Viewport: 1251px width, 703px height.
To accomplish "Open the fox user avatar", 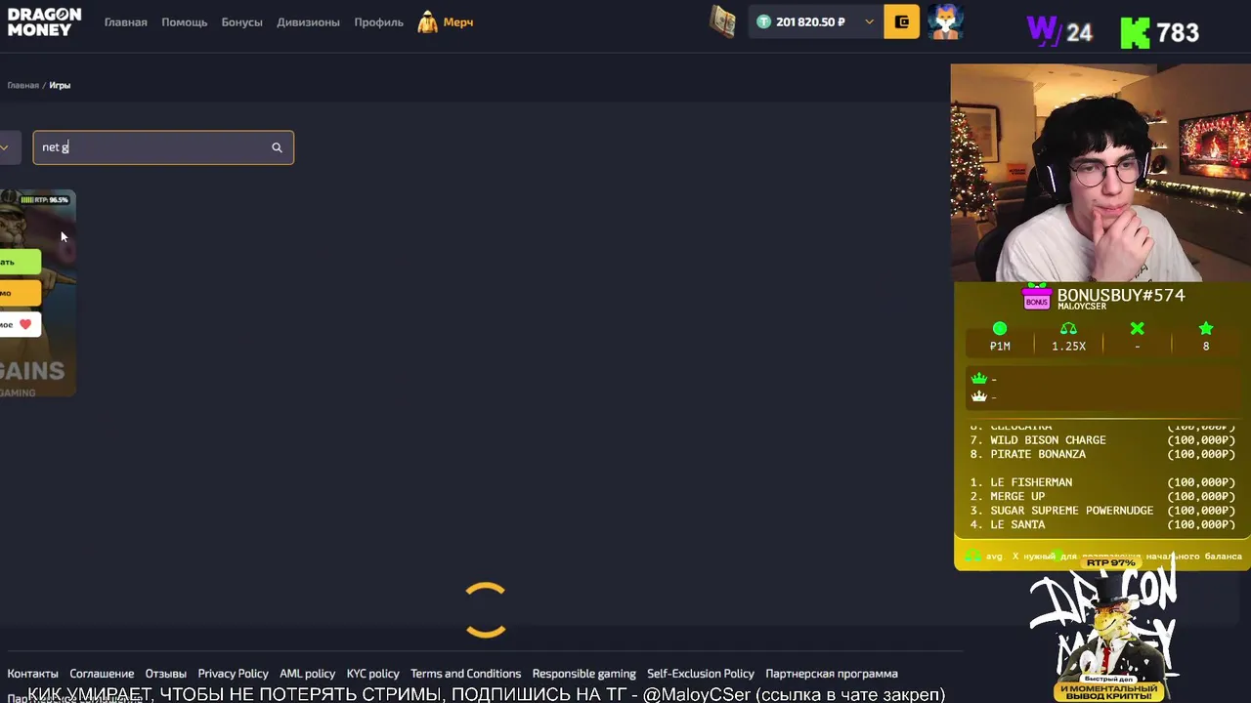I will (945, 21).
